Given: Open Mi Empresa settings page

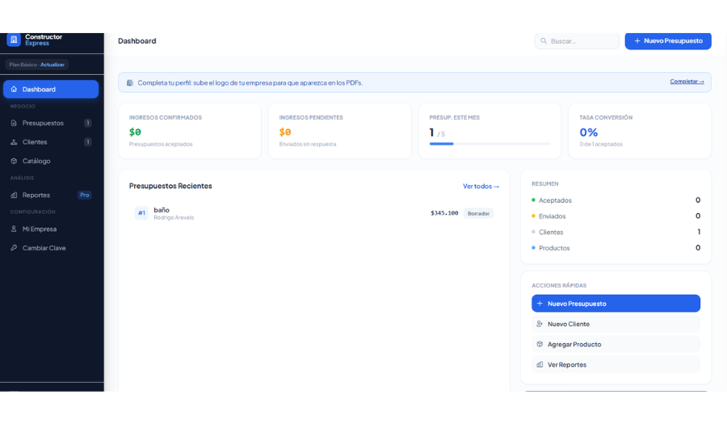Looking at the screenshot, I should (40, 229).
